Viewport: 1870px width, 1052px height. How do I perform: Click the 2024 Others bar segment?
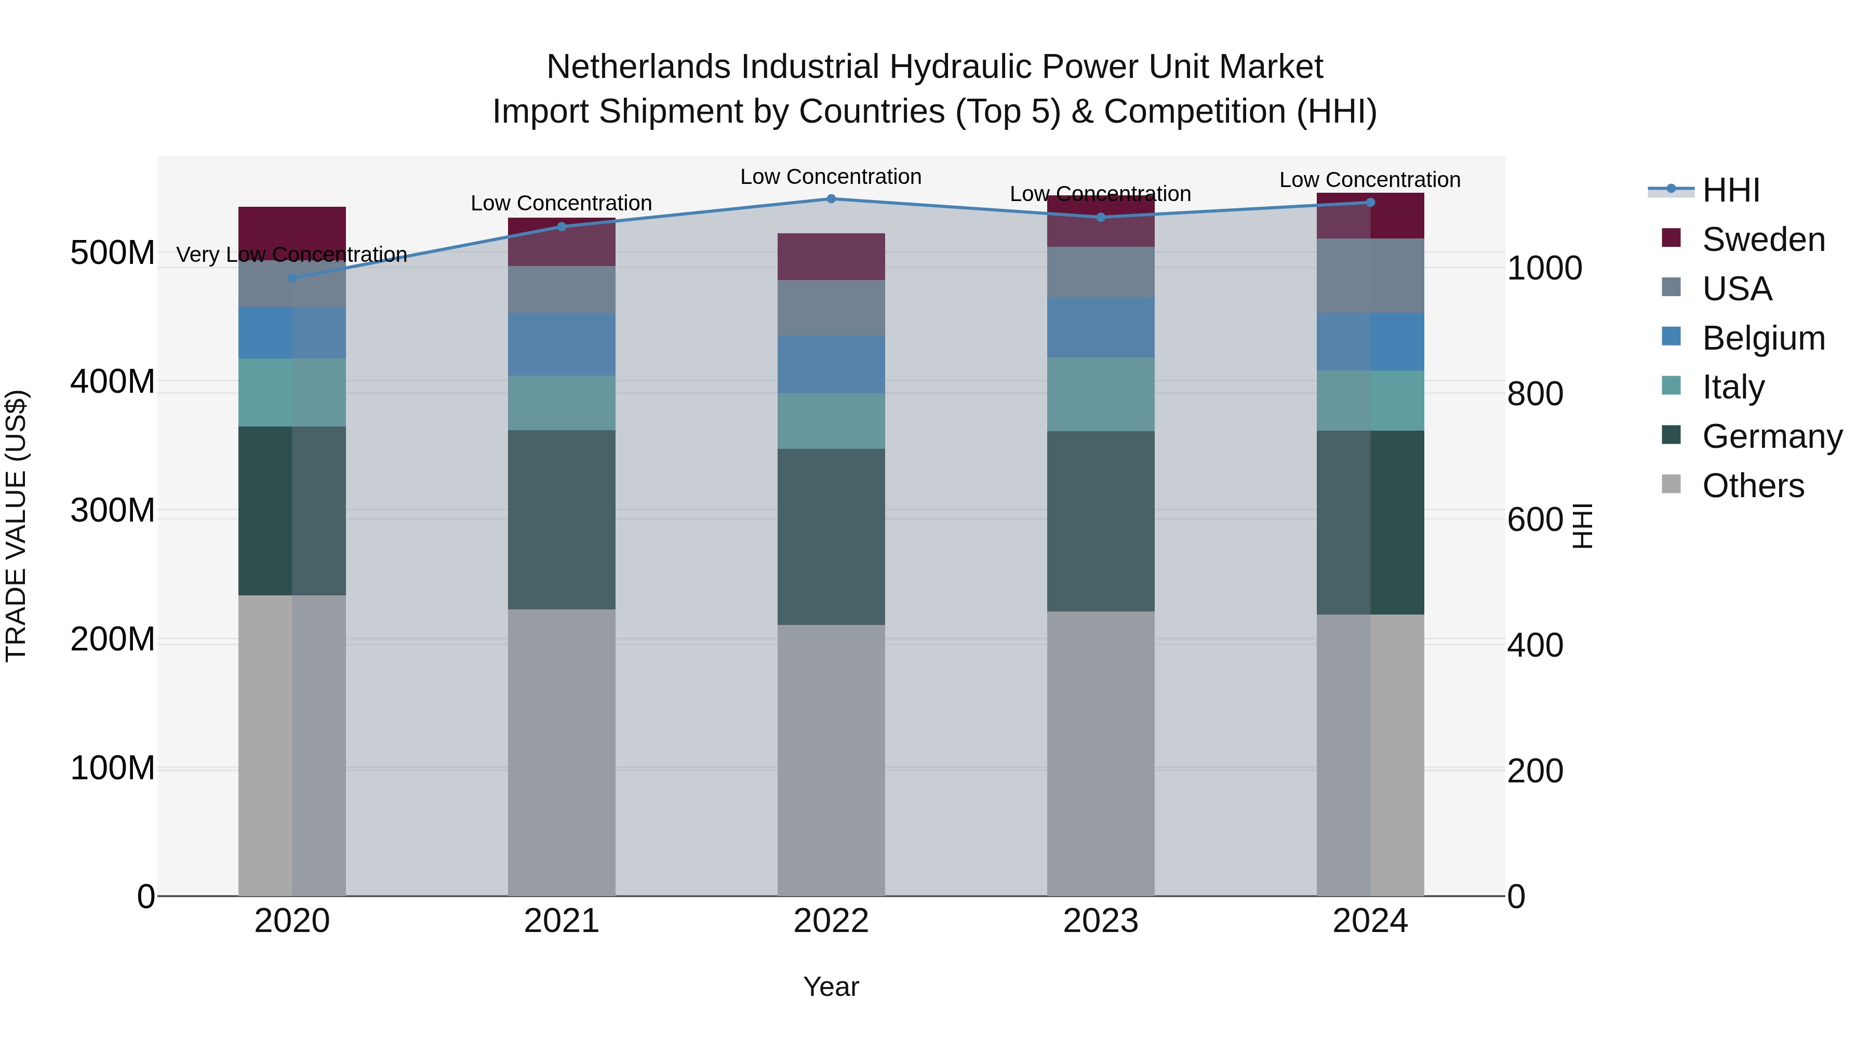(x=1371, y=755)
